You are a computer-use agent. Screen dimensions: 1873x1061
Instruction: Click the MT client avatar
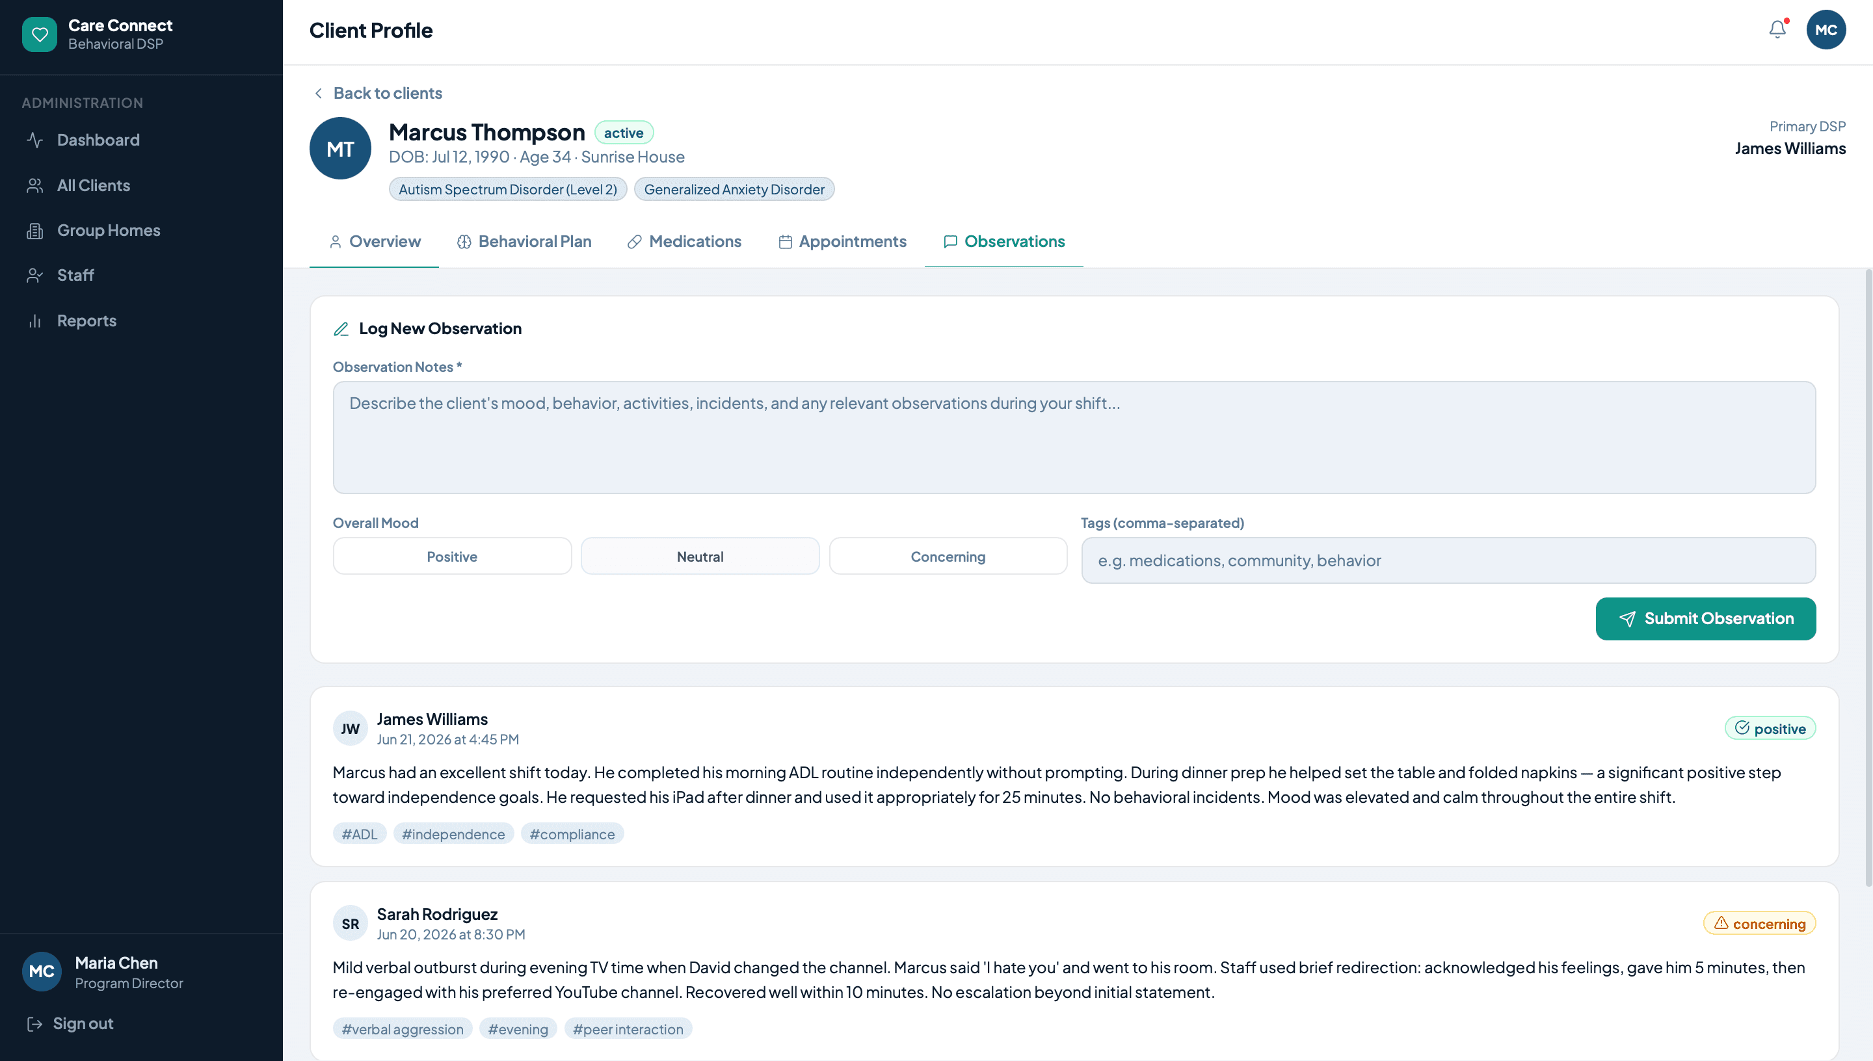click(x=340, y=149)
